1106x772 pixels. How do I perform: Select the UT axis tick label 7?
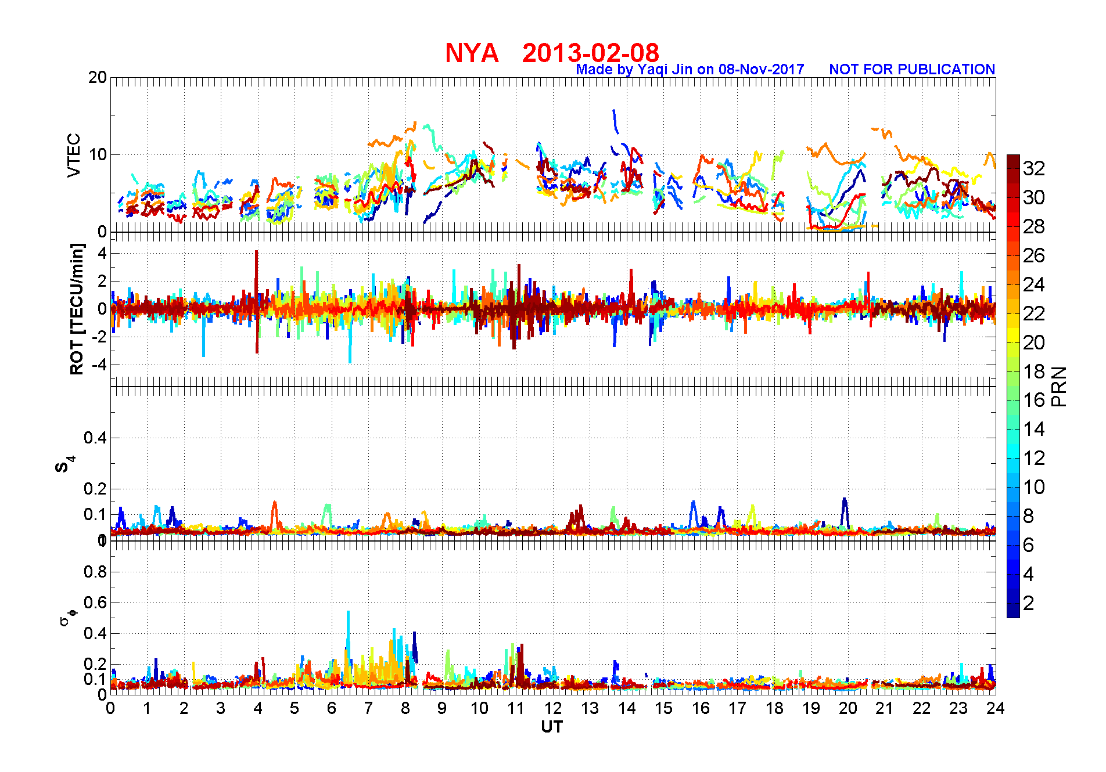tap(368, 708)
